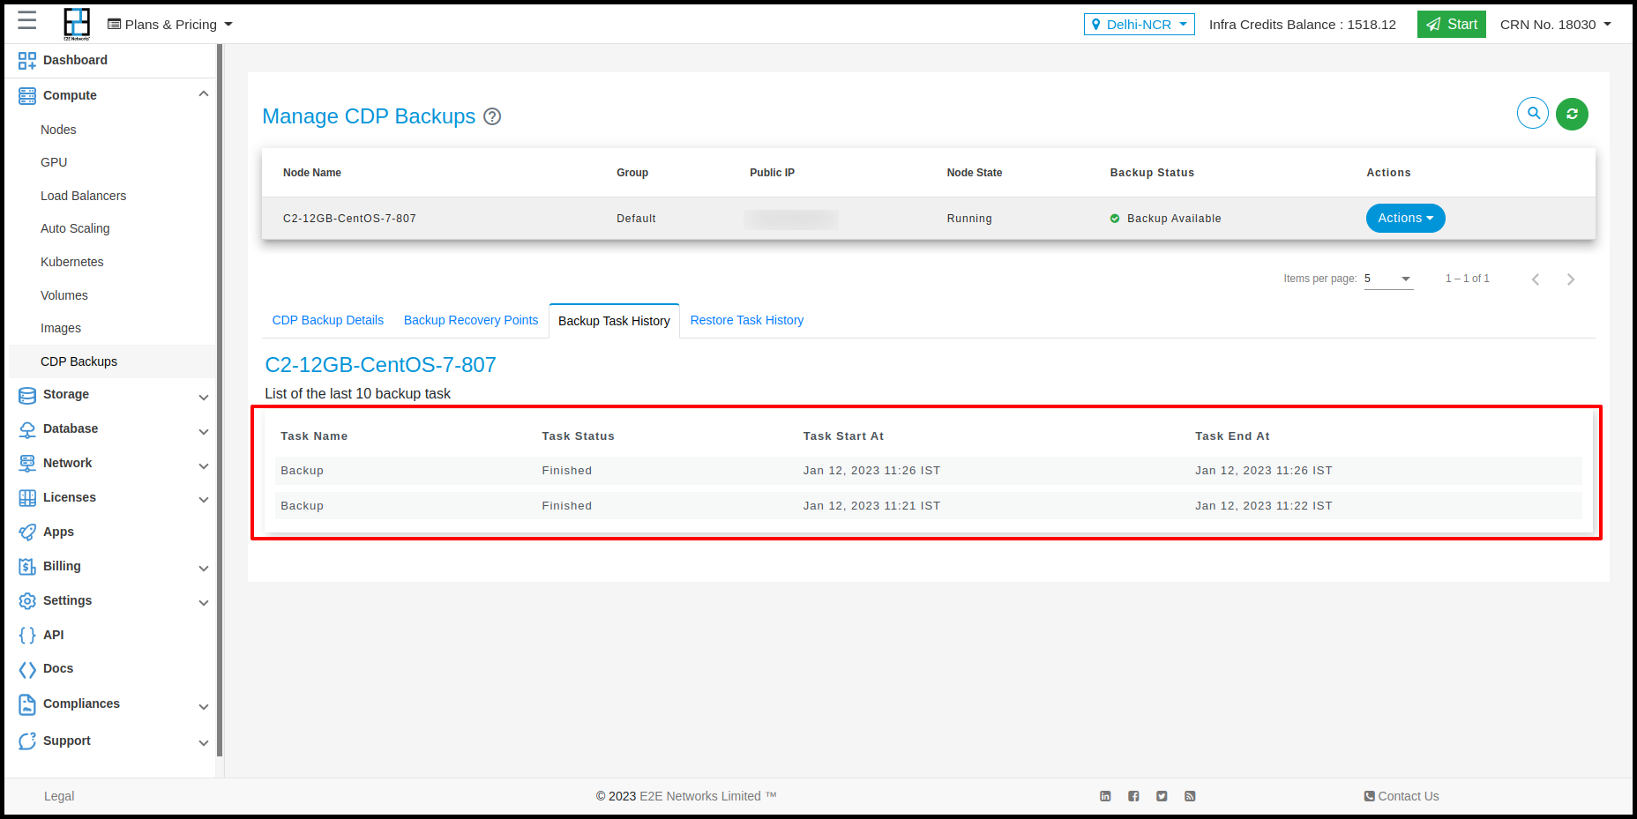This screenshot has height=819, width=1637.
Task: Open Auto Scaling in the sidebar
Action: click(x=75, y=228)
